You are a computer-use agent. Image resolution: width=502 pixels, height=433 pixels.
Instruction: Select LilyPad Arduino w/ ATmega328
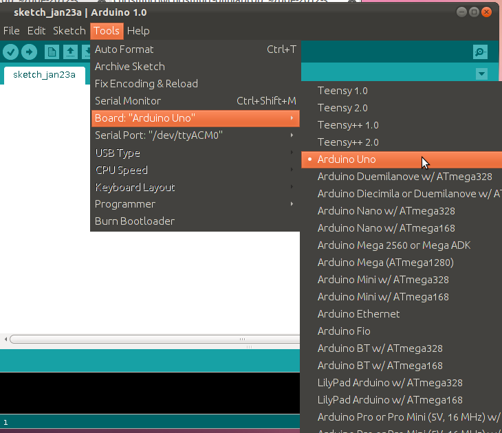tap(402, 383)
